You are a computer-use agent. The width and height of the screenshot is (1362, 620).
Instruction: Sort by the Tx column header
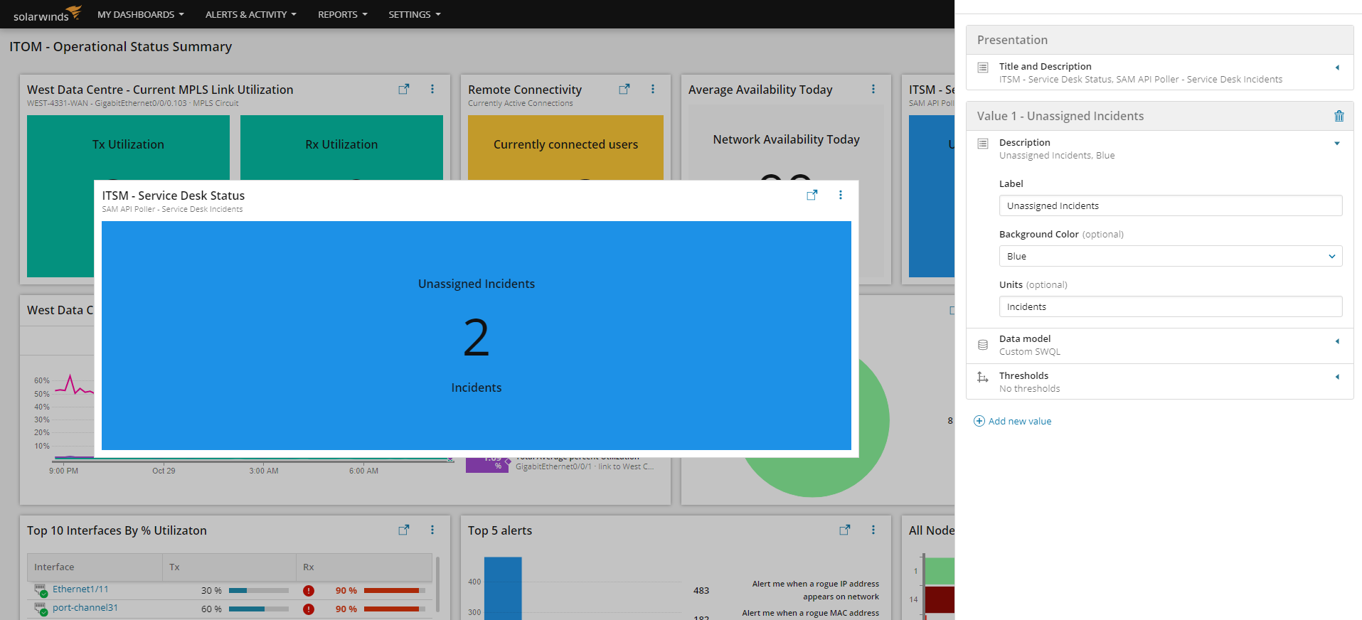[229, 567]
